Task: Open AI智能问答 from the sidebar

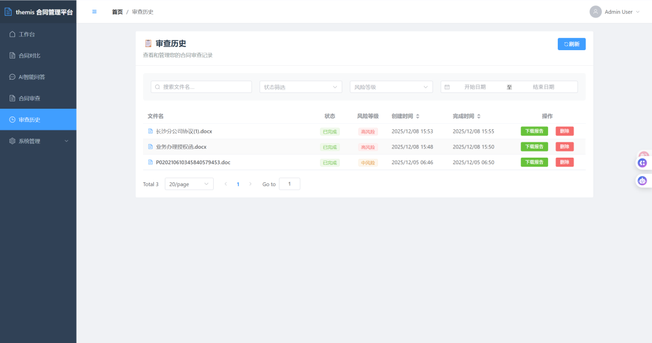Action: tap(38, 77)
